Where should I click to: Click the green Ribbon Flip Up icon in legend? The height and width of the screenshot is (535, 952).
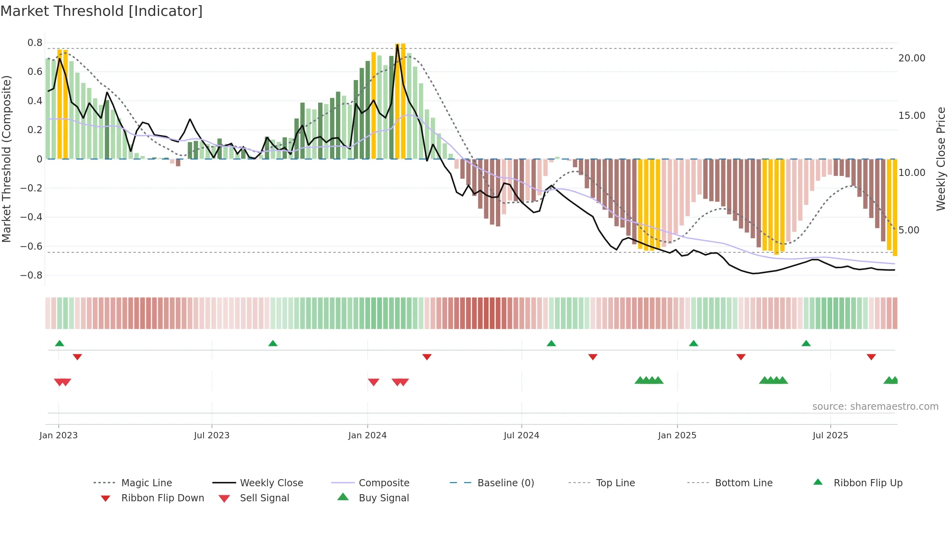coord(818,482)
